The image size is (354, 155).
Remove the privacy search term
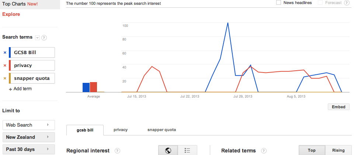(x=5, y=66)
